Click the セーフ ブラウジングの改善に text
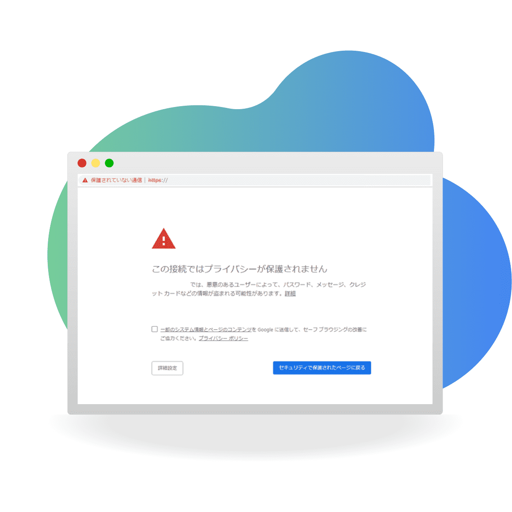This screenshot has width=512, height=512. pyautogui.click(x=335, y=330)
